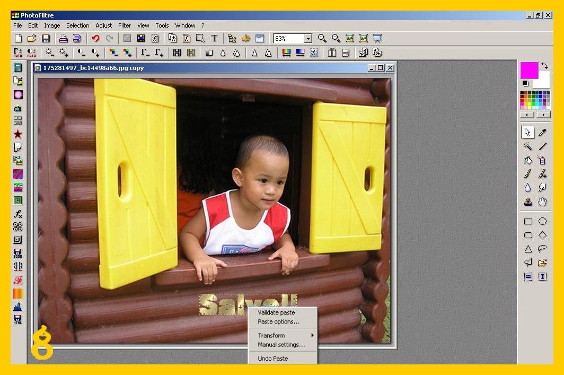
Task: Open the zoom percentage dropdown
Action: coord(308,39)
